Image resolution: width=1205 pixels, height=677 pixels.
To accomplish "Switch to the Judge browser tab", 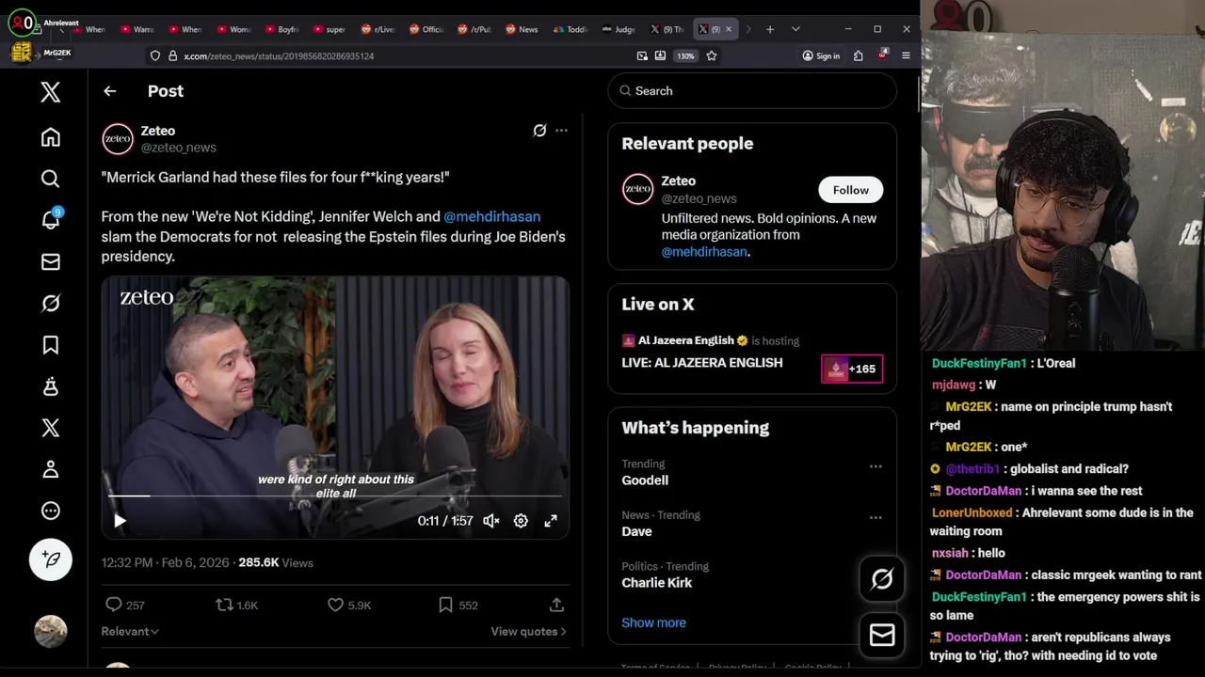I will pos(619,29).
